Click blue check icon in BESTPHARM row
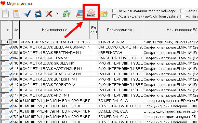This screenshot has height=123, width=198. tap(11, 53)
